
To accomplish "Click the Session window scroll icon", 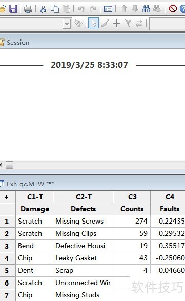I will click(x=2, y=42).
